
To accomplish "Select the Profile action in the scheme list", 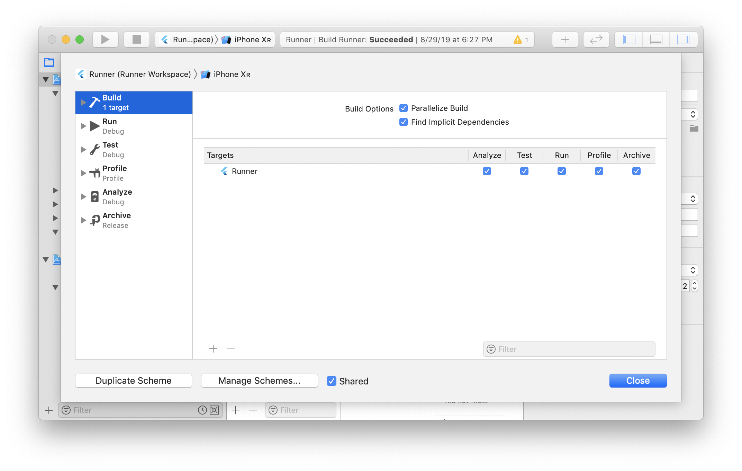I will [94, 173].
